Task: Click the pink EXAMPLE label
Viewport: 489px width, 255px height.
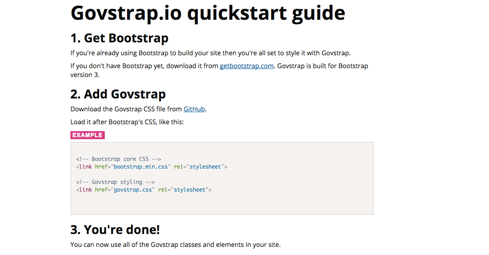Action: click(x=87, y=135)
